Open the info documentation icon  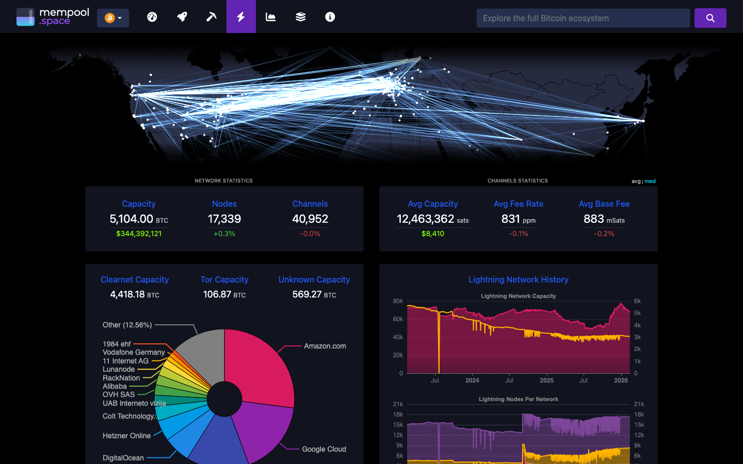click(x=330, y=16)
